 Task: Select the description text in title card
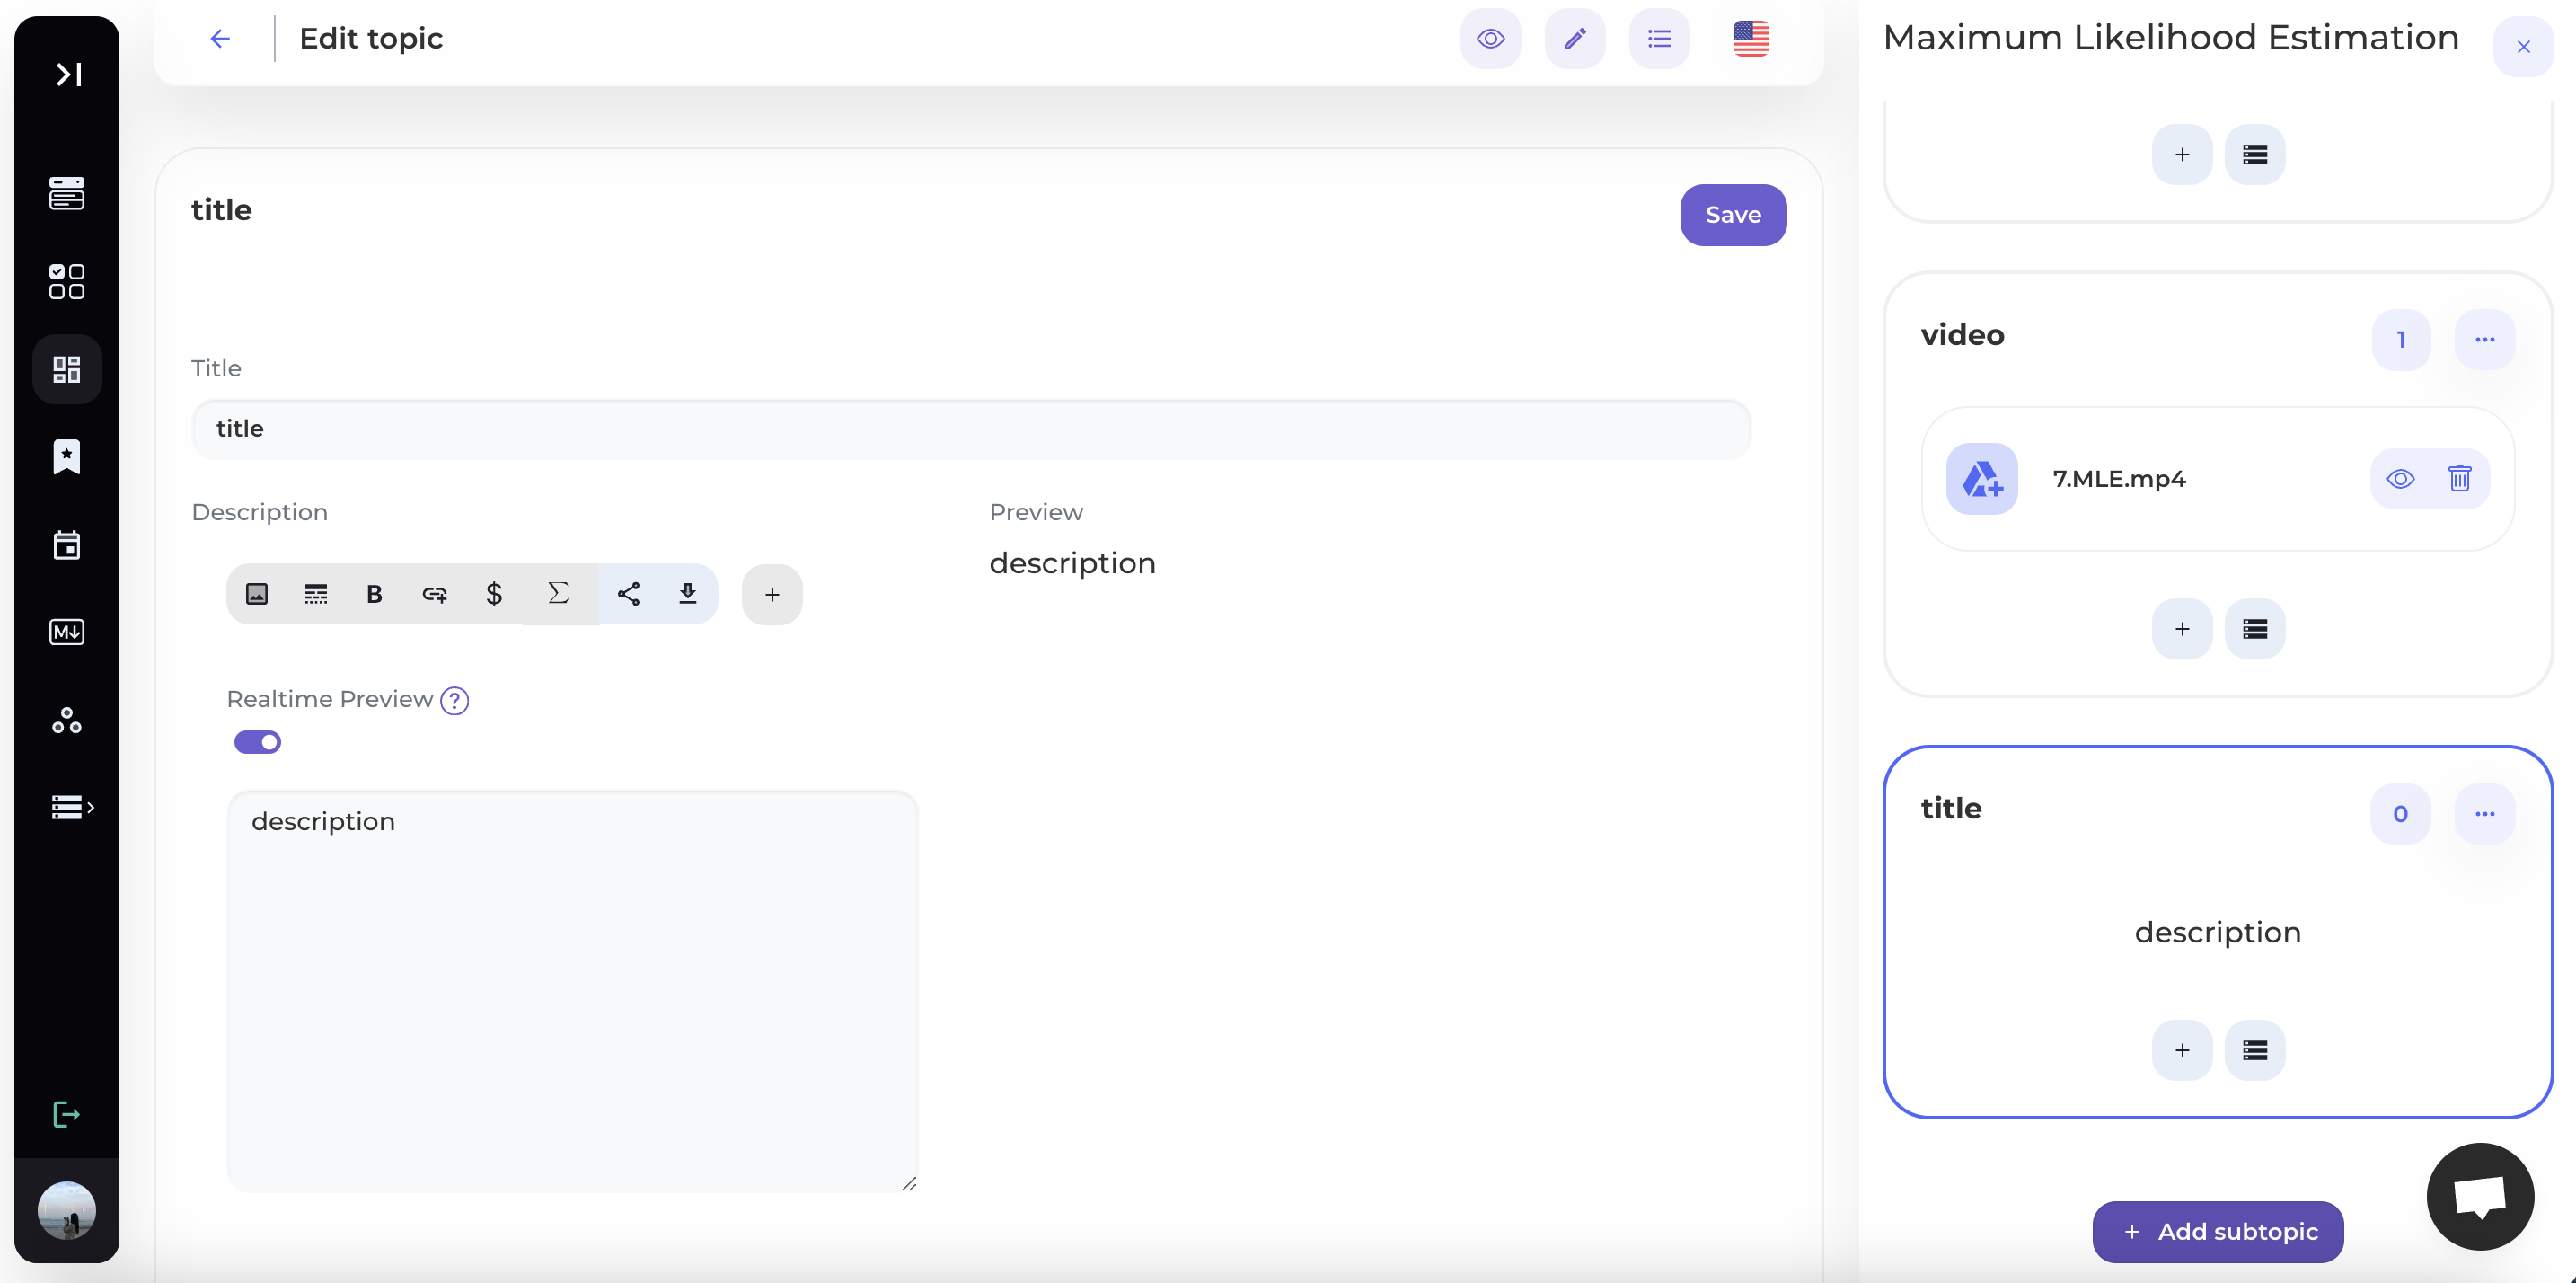tap(2218, 933)
